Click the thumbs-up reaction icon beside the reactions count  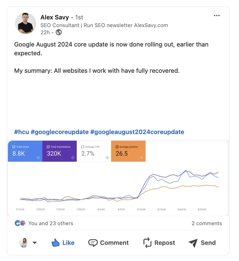pos(18,223)
